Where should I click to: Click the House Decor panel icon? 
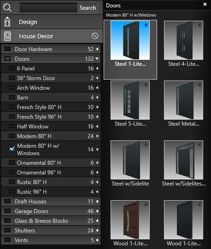tap(7, 36)
